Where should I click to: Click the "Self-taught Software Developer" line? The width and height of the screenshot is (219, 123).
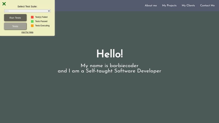pos(109,71)
